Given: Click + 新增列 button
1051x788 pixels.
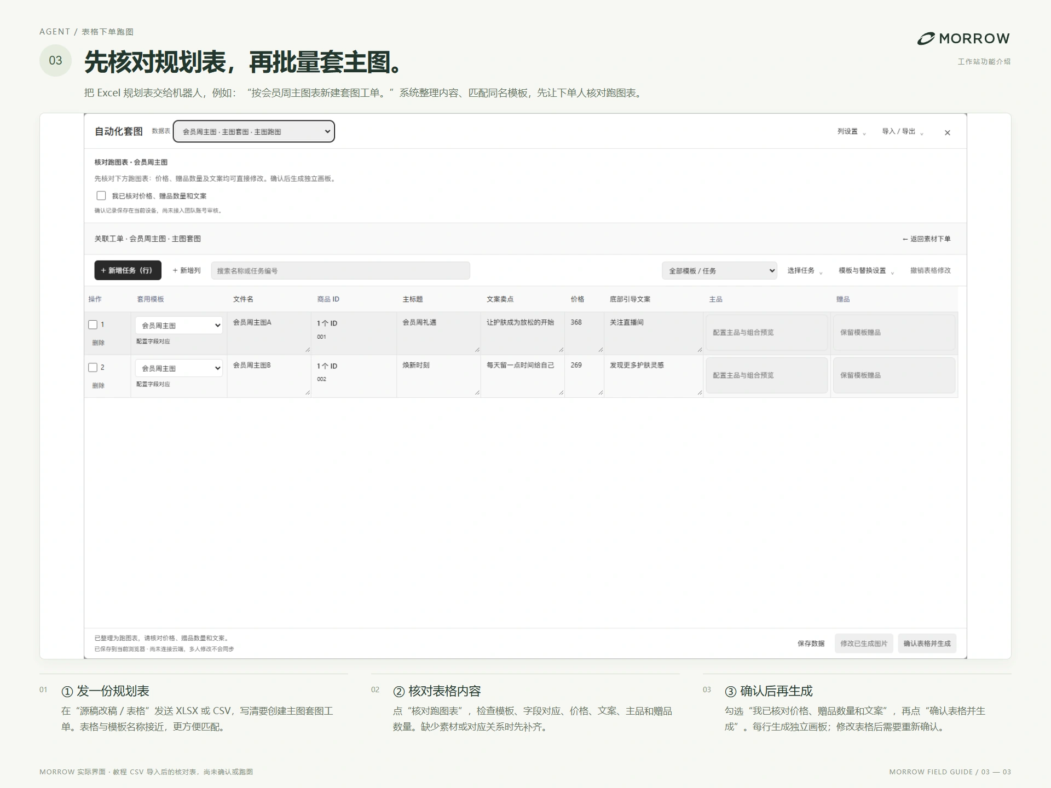Looking at the screenshot, I should pos(187,270).
